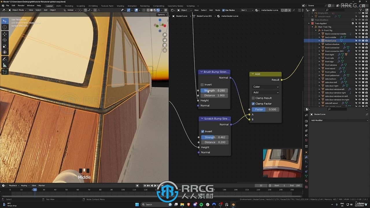Open the timeline Keying popover

coord(25,185)
